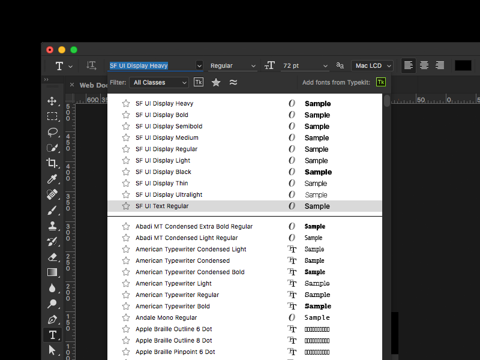The height and width of the screenshot is (360, 480).
Task: Choose American Typewriter Light font
Action: coord(245,283)
